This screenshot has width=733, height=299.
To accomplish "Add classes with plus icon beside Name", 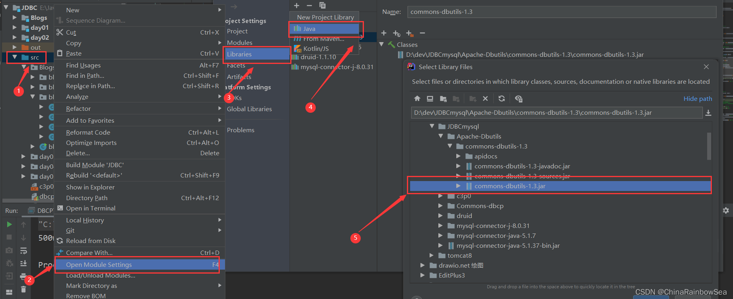I will (x=384, y=33).
